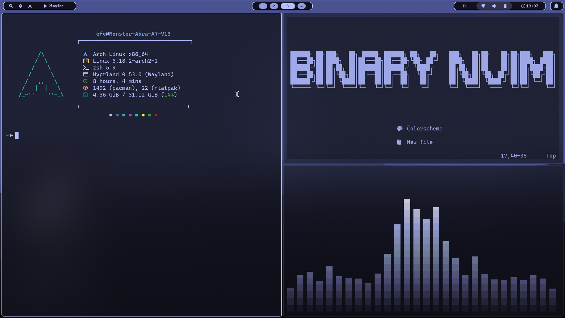Image resolution: width=565 pixels, height=318 pixels.
Task: Switch to workspace 4
Action: 301,6
